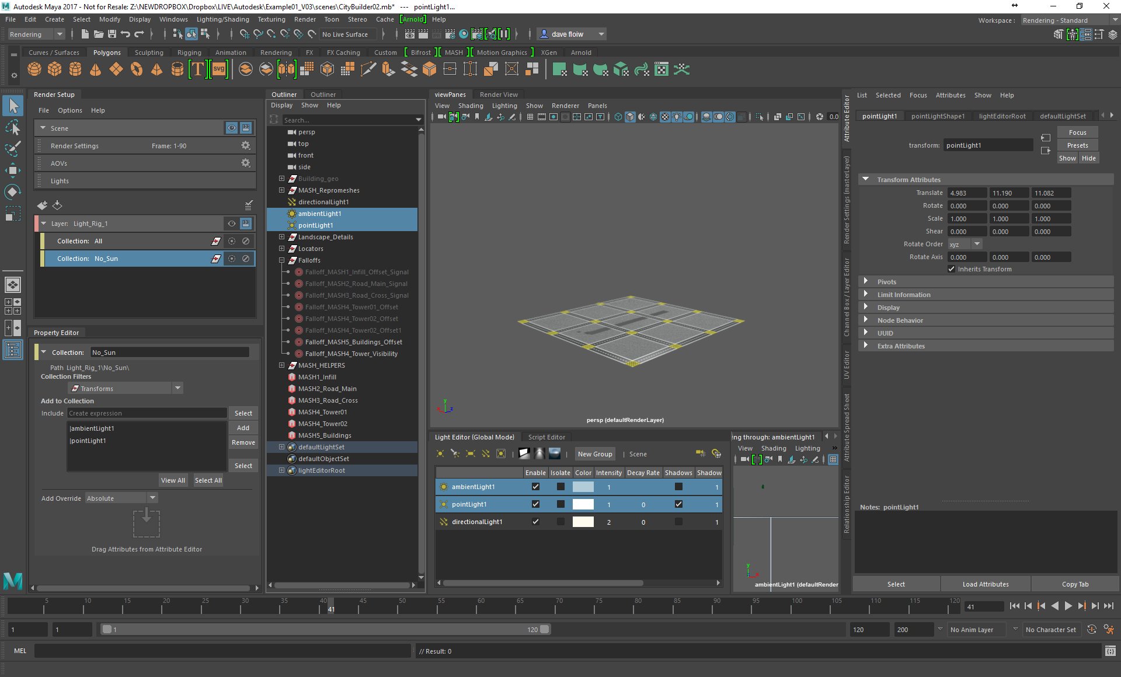This screenshot has width=1121, height=677.
Task: Toggle shadows checkbox for pointLight1
Action: click(x=677, y=504)
